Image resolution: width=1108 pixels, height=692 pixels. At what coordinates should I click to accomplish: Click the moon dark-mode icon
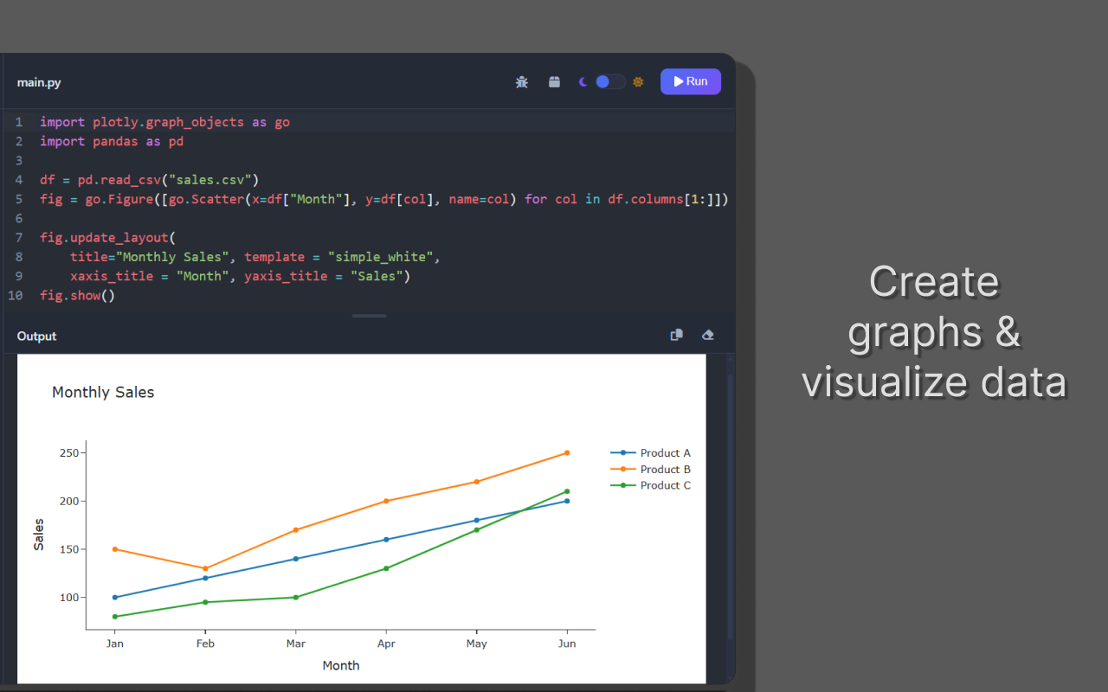583,82
